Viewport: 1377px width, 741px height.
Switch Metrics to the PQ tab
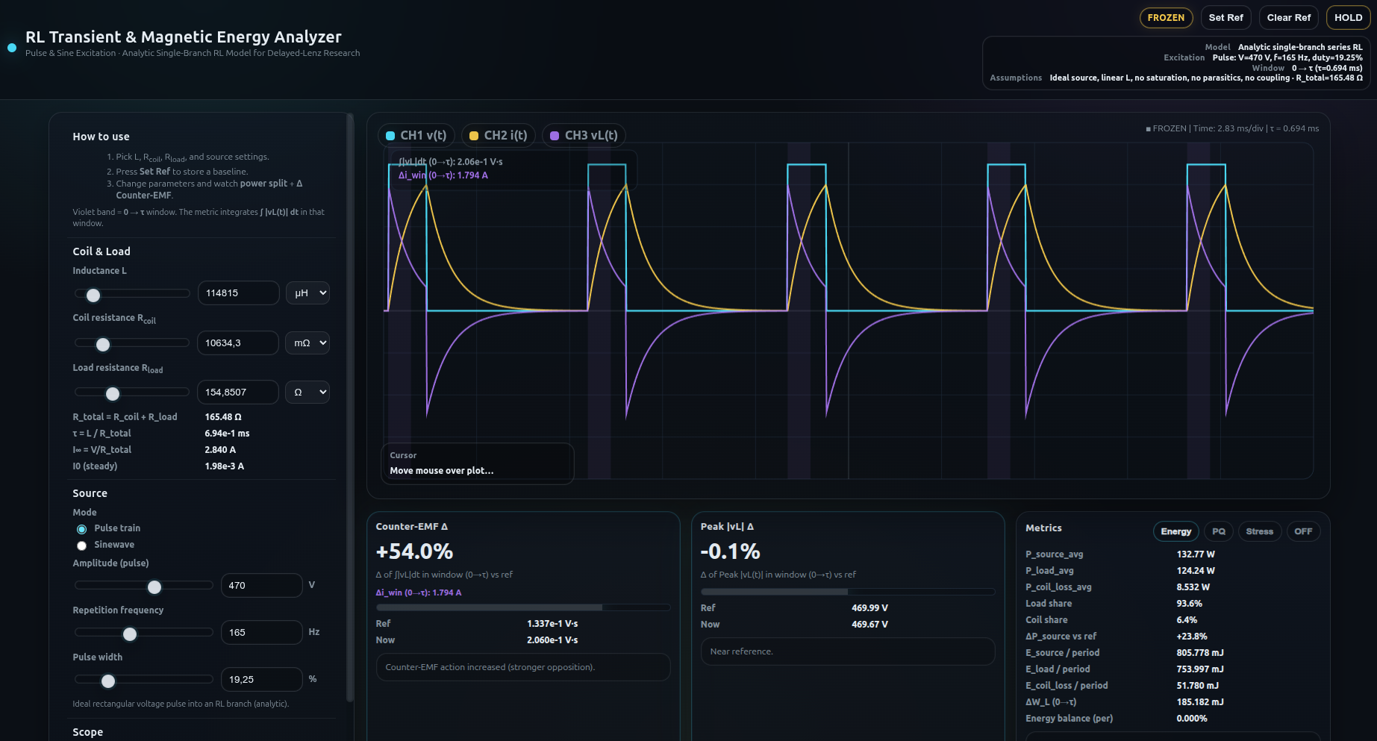1219,531
